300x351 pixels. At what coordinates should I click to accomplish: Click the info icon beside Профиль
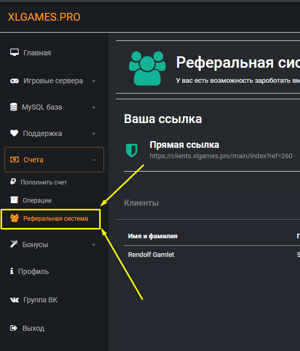[x=12, y=271]
